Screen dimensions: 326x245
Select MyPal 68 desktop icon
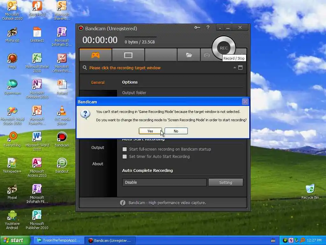click(12, 35)
